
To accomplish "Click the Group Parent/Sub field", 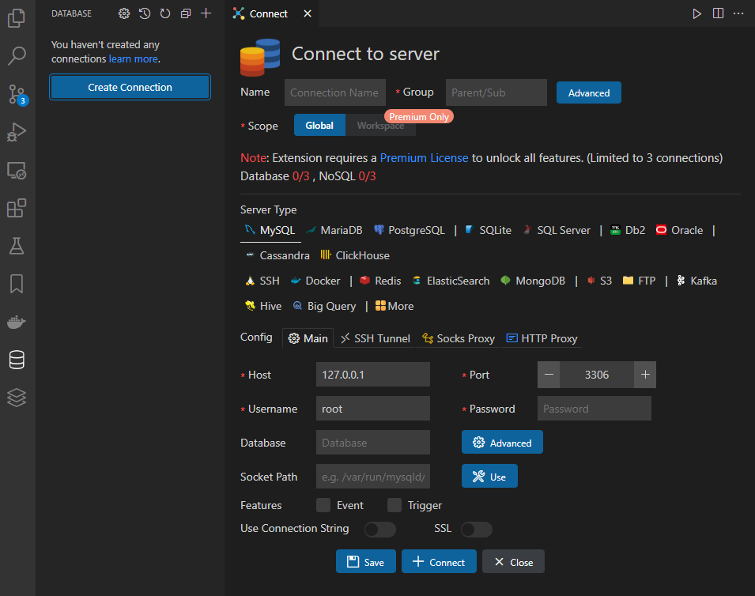I will point(496,92).
